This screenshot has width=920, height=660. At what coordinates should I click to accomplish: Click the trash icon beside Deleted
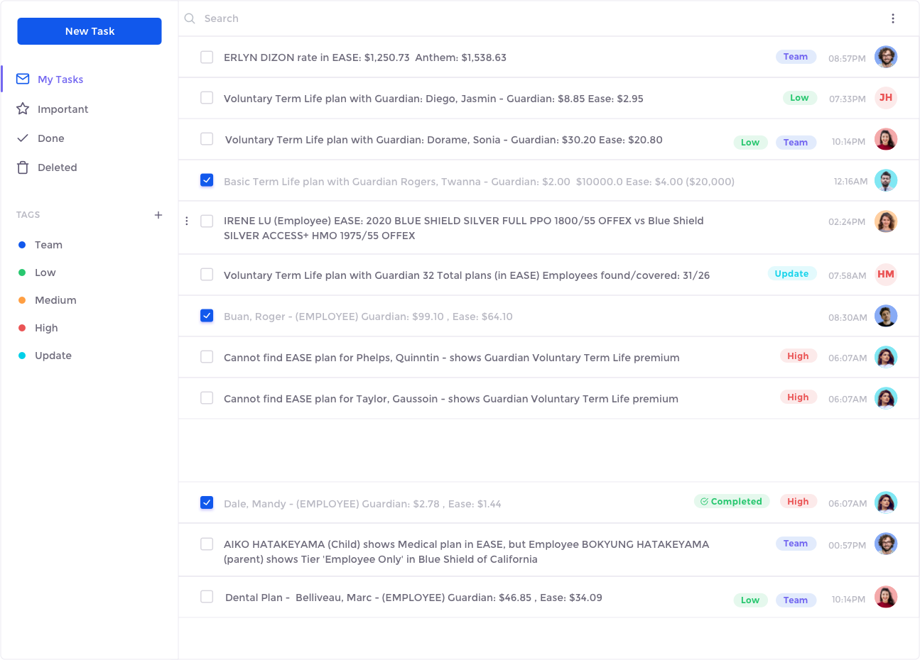point(23,167)
